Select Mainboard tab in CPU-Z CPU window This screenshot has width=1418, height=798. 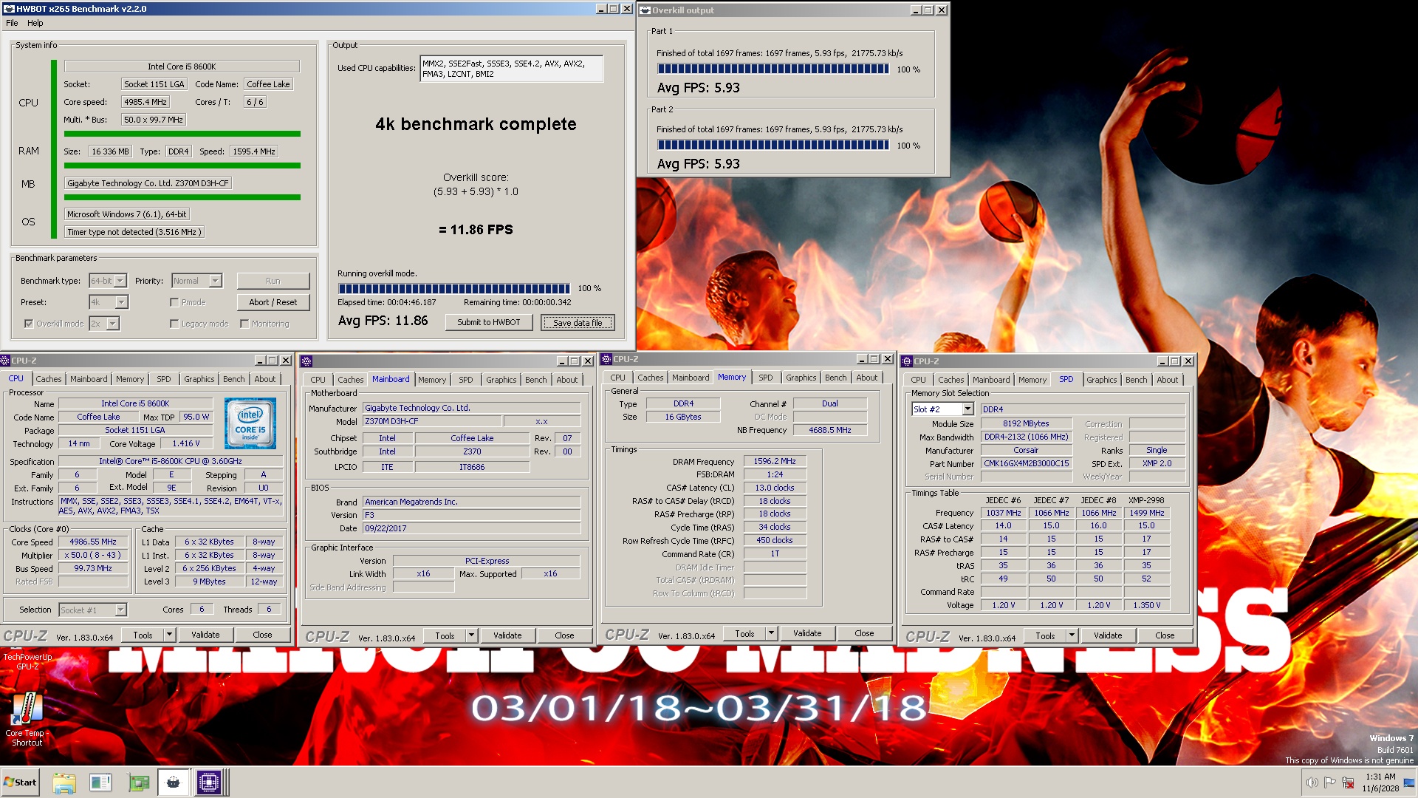point(89,379)
